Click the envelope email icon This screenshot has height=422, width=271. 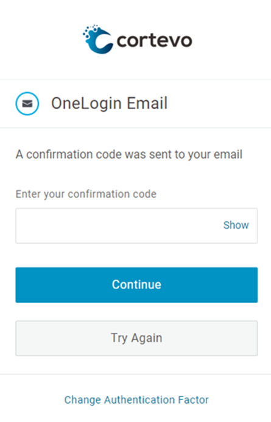[27, 104]
